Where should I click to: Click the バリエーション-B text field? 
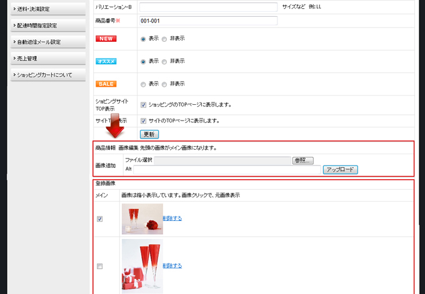click(207, 7)
